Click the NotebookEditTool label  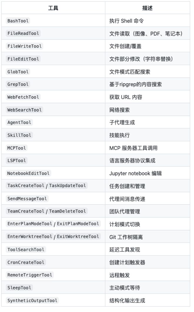tap(29, 173)
